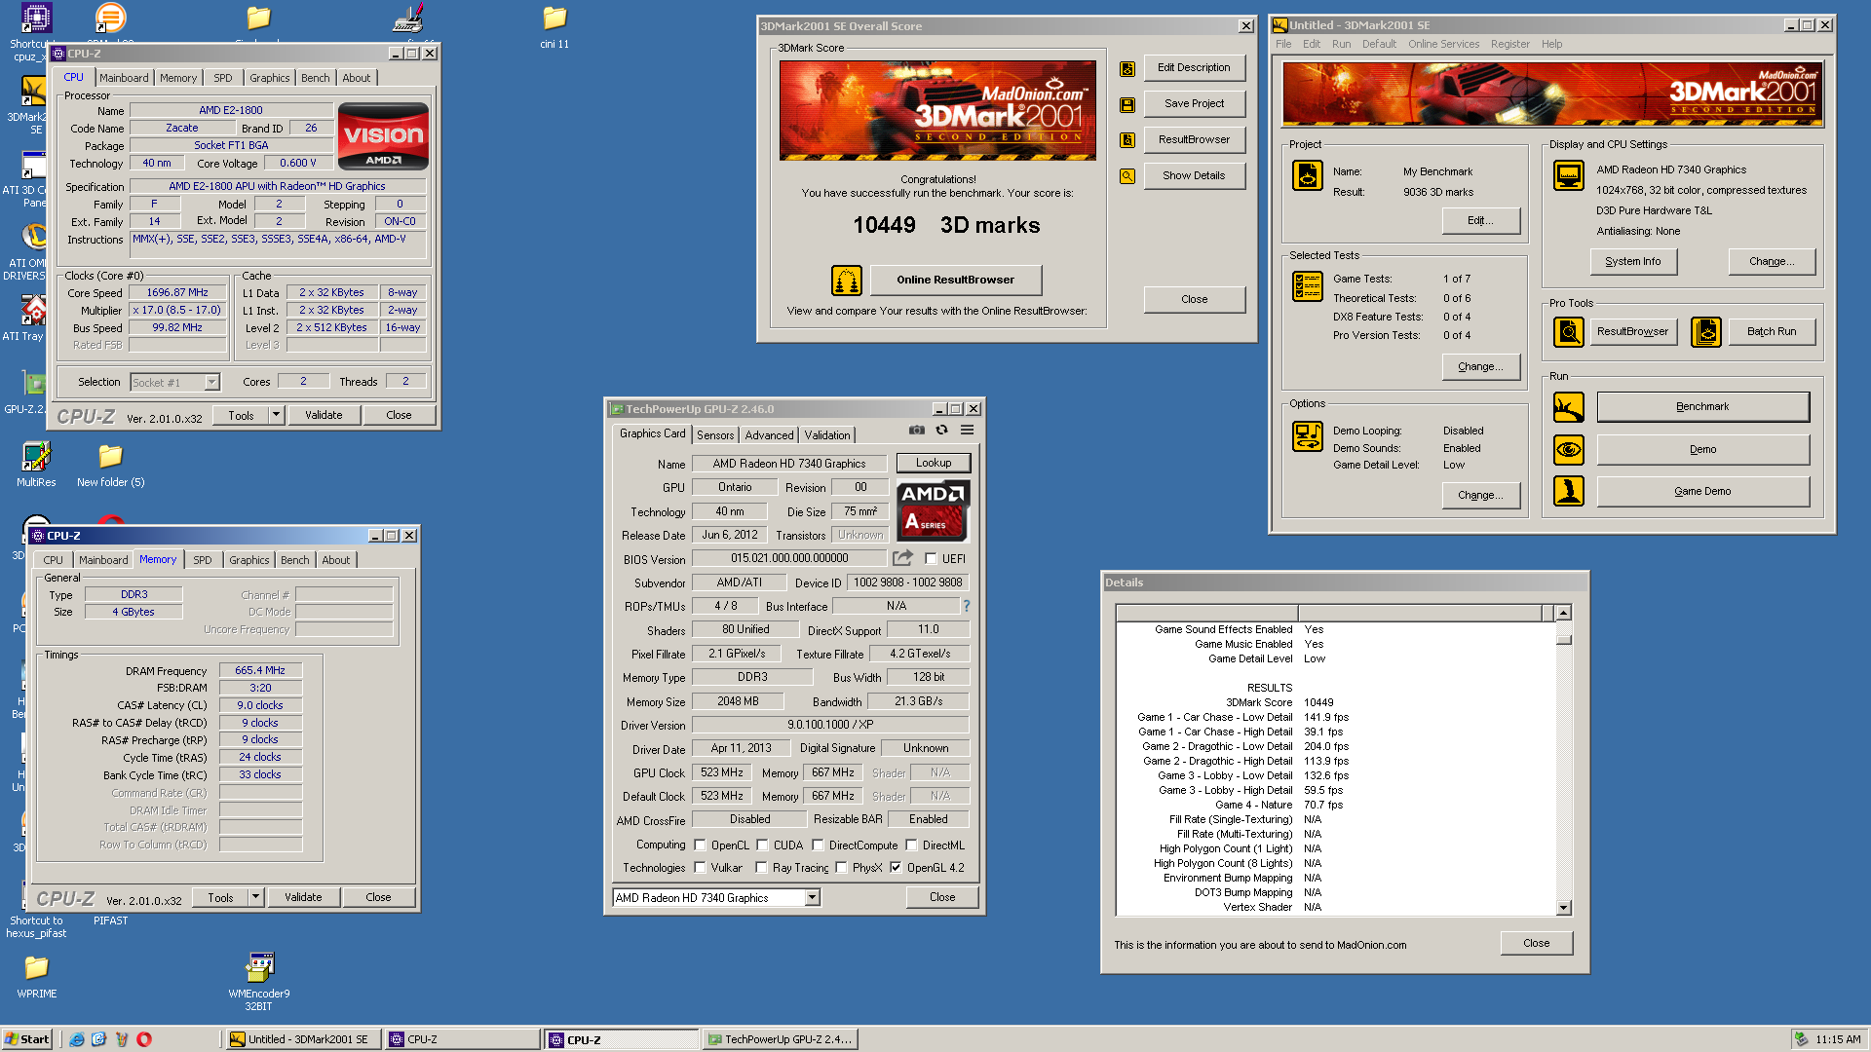
Task: Click the SPD tab in CPU-Z Memory window
Action: [203, 560]
